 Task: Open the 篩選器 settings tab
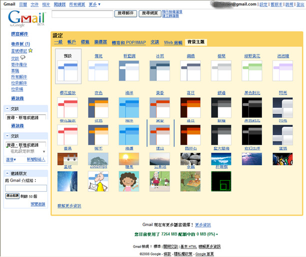100,42
